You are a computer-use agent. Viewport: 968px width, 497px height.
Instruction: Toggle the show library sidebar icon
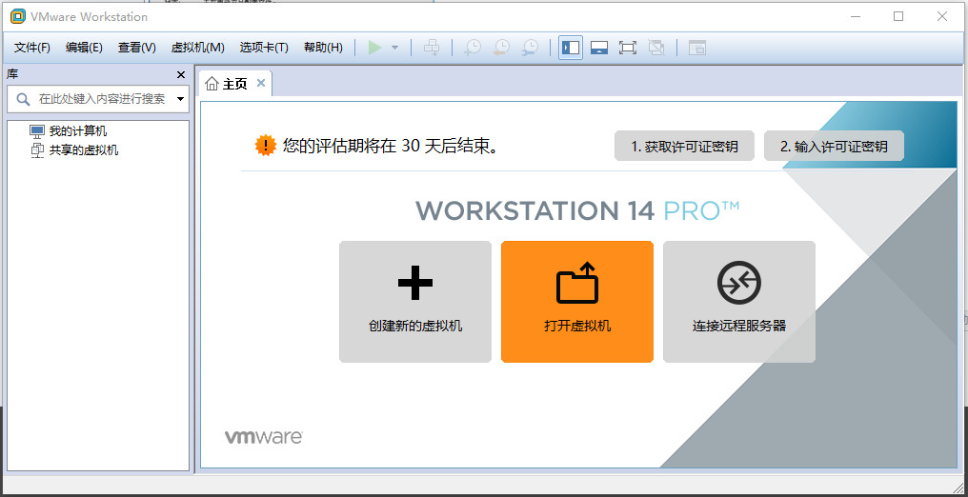[x=571, y=48]
